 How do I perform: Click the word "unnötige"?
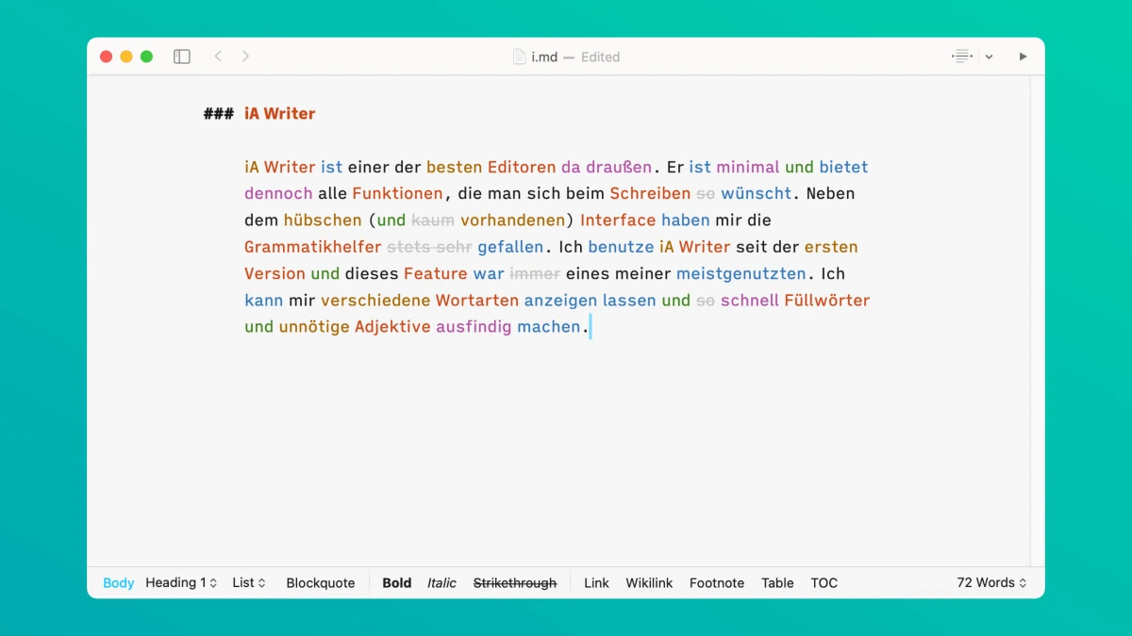tap(314, 327)
